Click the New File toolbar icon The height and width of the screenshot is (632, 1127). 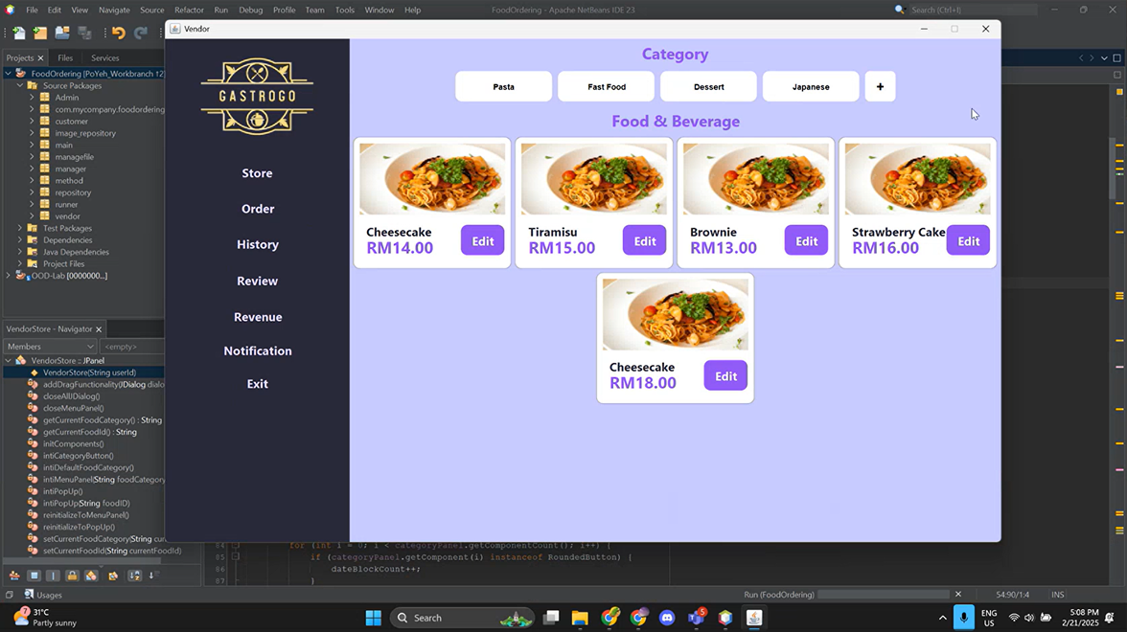[x=18, y=34]
